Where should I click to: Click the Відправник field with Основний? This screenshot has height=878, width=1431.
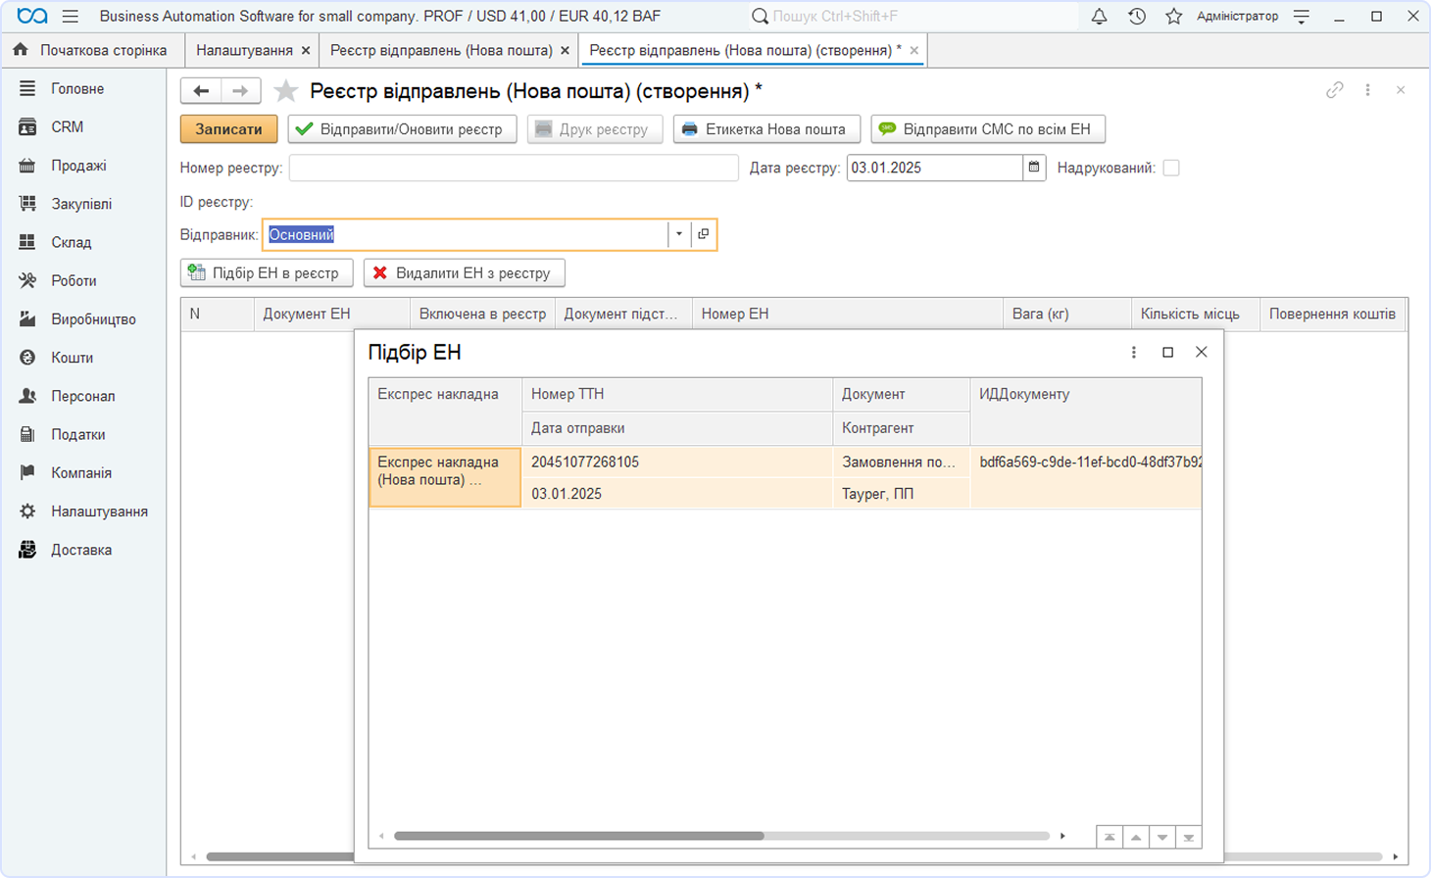467,234
